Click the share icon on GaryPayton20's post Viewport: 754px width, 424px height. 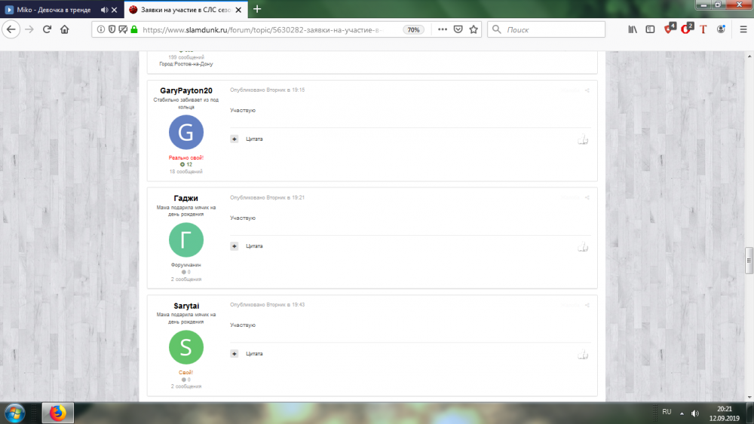point(587,90)
